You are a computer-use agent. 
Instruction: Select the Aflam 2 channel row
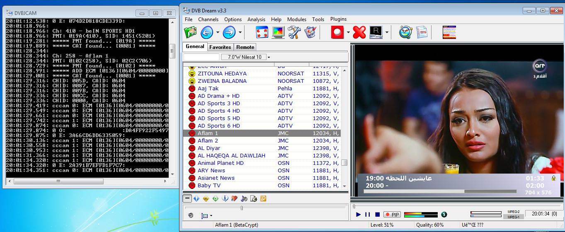261,141
